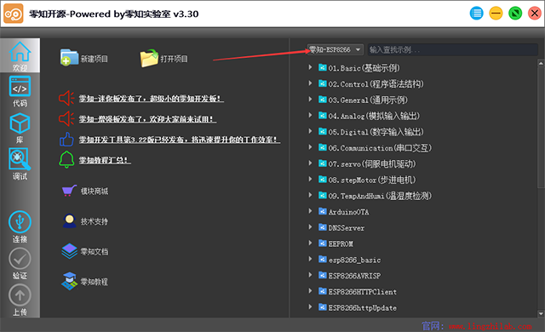Image resolution: width=545 pixels, height=332 pixels.
Task: Click the 零知教程 tutorials label
Action: click(95, 282)
